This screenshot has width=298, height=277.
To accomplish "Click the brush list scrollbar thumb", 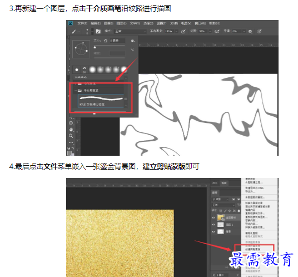I will (126, 99).
